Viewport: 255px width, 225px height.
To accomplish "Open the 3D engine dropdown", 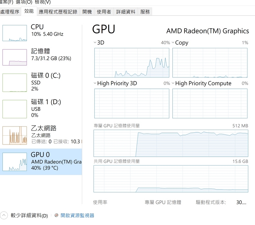I will click(95, 43).
